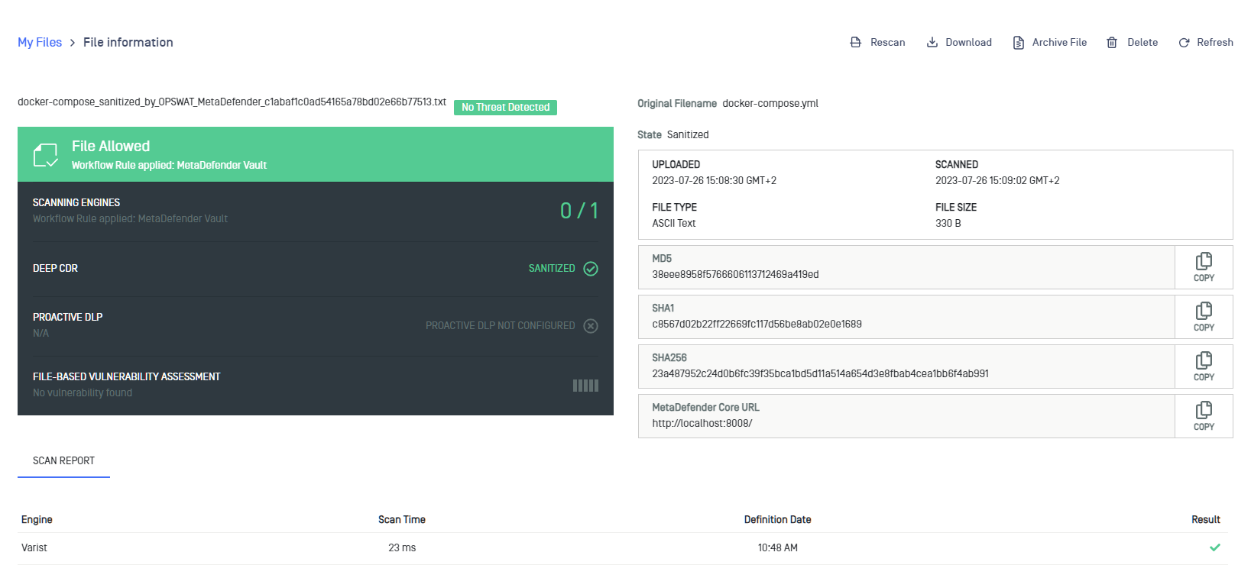The image size is (1251, 578).
Task: Click the Archive File document icon
Action: tap(1018, 43)
